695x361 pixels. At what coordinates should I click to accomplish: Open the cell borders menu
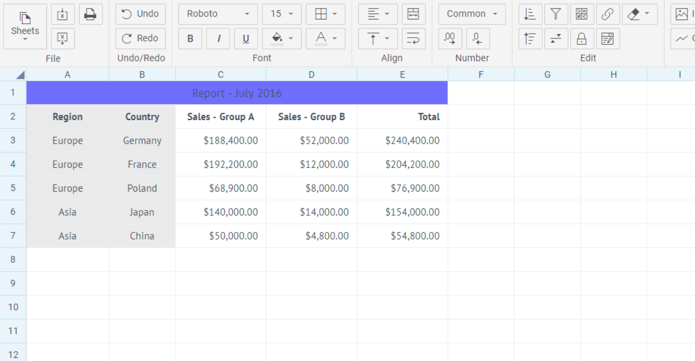[326, 14]
